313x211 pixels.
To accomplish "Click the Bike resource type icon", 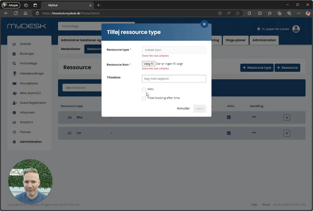I will 69,118.
